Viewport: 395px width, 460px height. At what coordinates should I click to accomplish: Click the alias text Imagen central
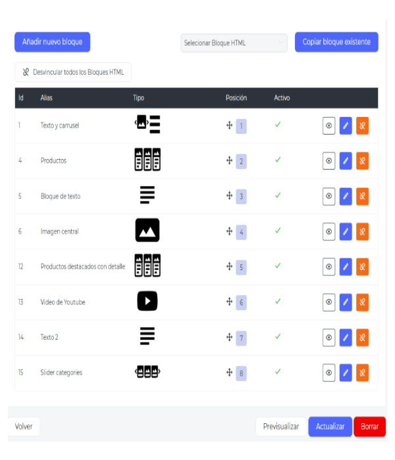(60, 231)
